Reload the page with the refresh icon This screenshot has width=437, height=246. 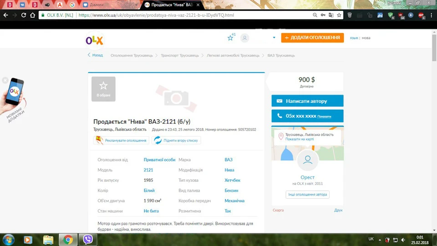pyautogui.click(x=24, y=15)
